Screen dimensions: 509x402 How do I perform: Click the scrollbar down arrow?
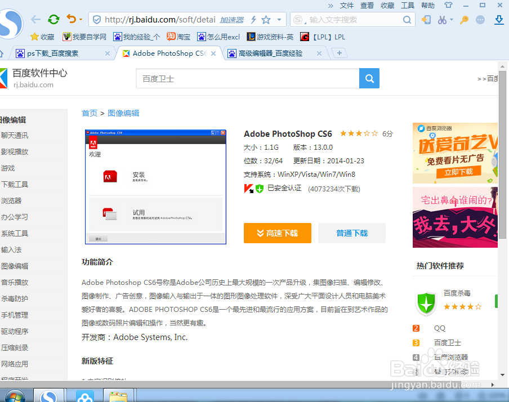coord(502,374)
